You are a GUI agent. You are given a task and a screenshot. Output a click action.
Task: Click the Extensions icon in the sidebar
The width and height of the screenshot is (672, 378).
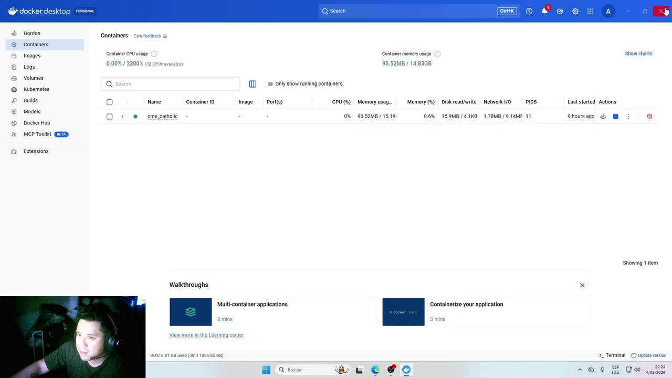pos(14,151)
